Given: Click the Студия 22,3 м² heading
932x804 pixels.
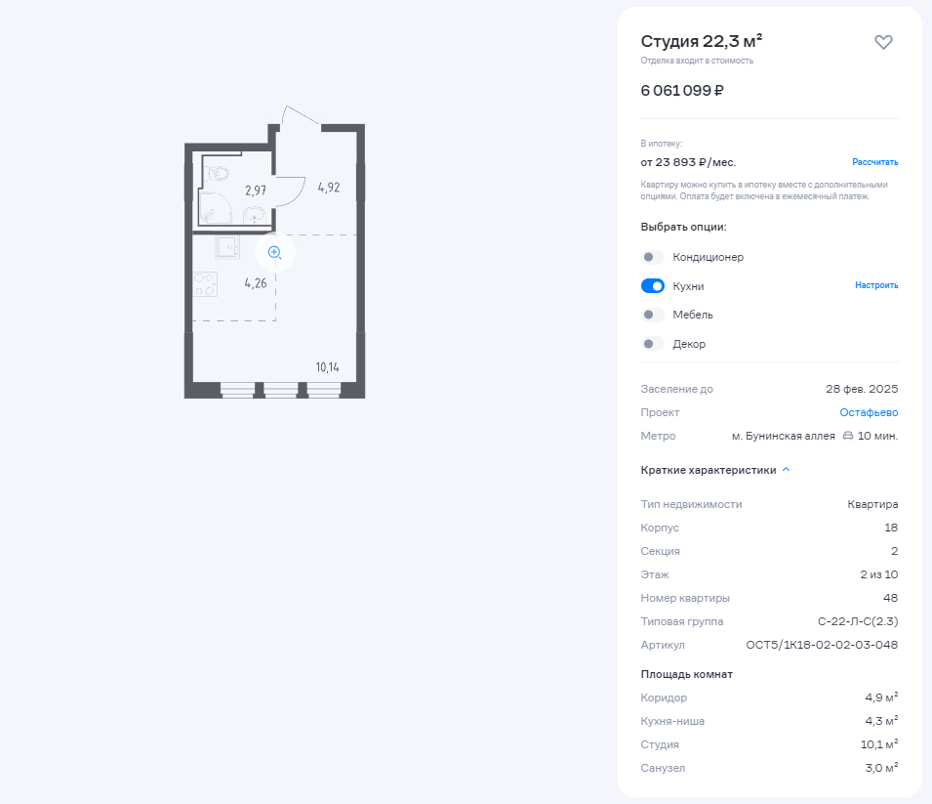Looking at the screenshot, I should click(x=702, y=41).
